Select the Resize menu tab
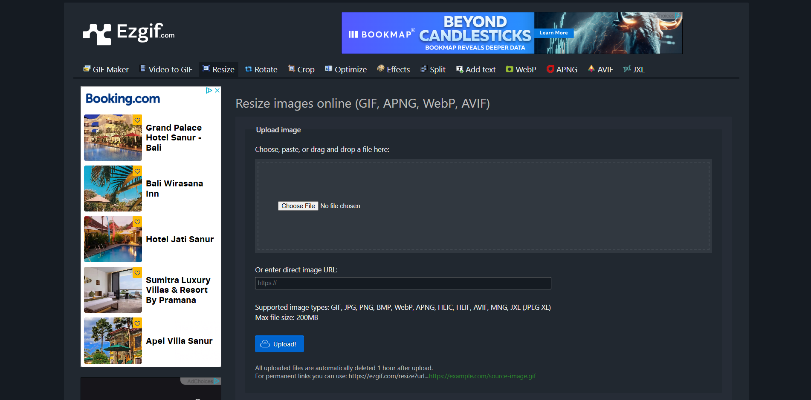811x400 pixels. pyautogui.click(x=219, y=69)
